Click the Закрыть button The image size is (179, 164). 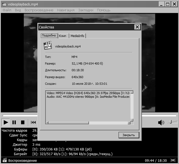coord(129,135)
